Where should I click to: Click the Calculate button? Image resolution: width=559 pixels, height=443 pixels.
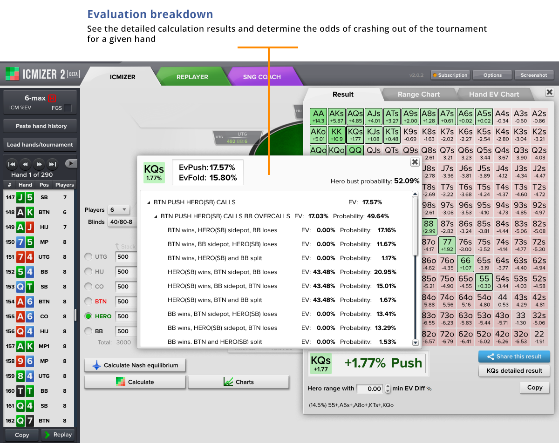point(135,382)
